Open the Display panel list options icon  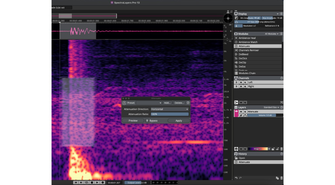tap(281, 14)
